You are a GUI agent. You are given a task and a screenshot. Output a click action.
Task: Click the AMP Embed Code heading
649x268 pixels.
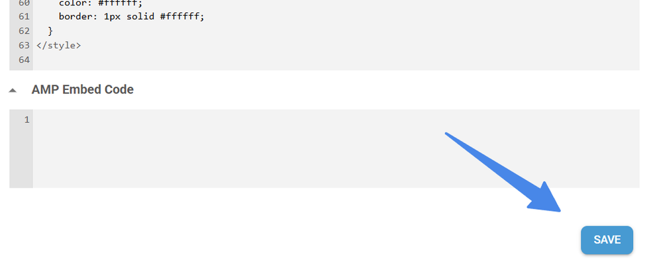click(x=82, y=90)
